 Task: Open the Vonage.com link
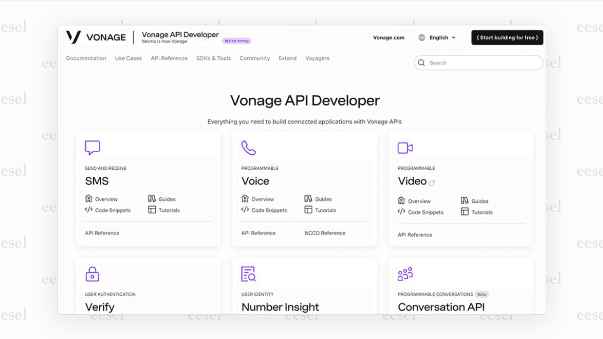tap(388, 37)
